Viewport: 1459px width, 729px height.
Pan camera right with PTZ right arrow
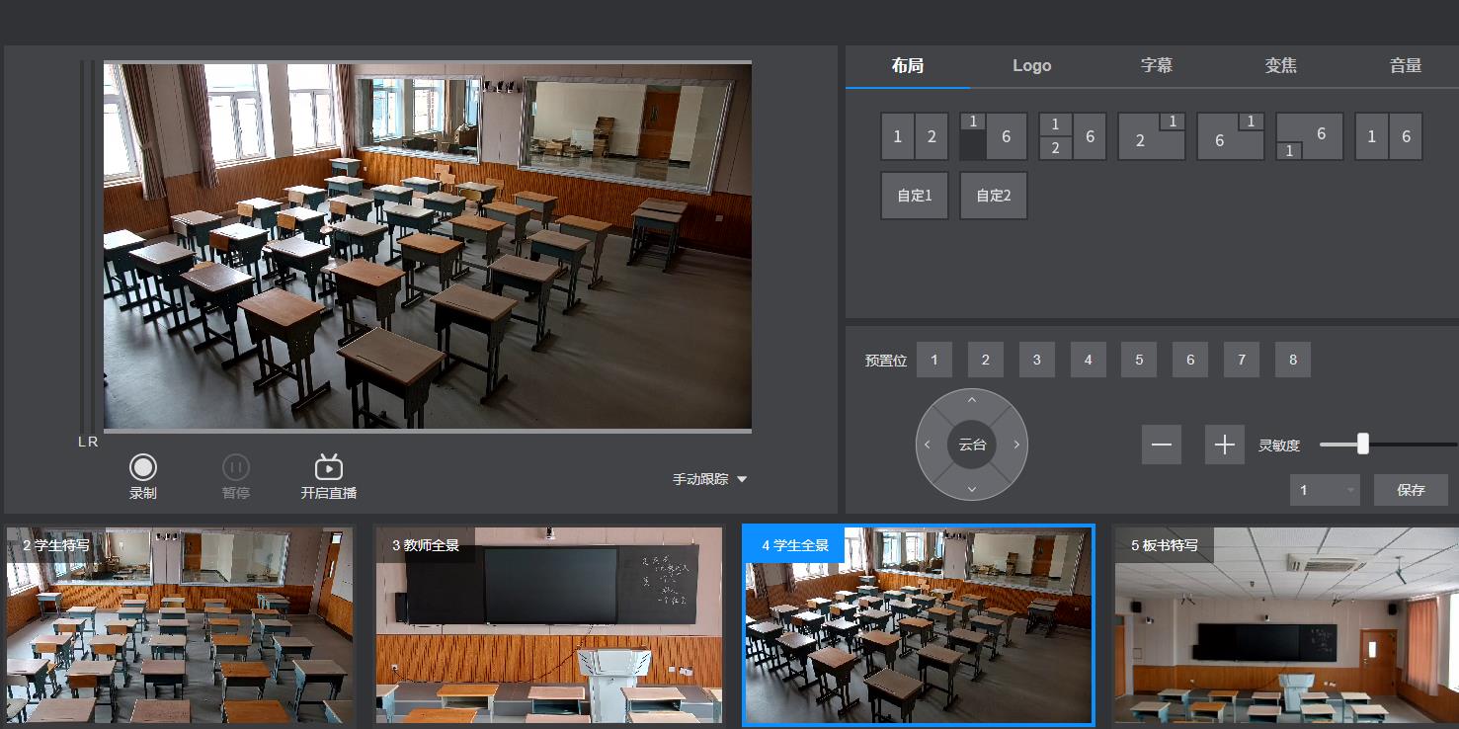(1016, 445)
